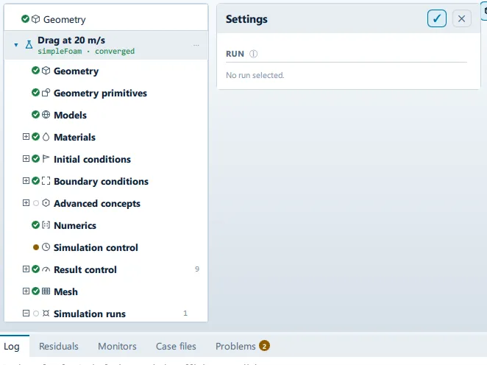Select the Boundary conditions item
Screen dimensions: 487x365
pos(106,181)
